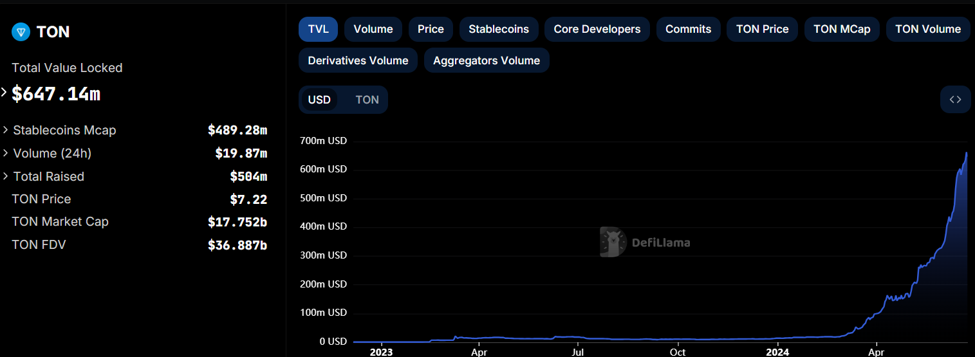Enable the TON Price metric

[762, 29]
